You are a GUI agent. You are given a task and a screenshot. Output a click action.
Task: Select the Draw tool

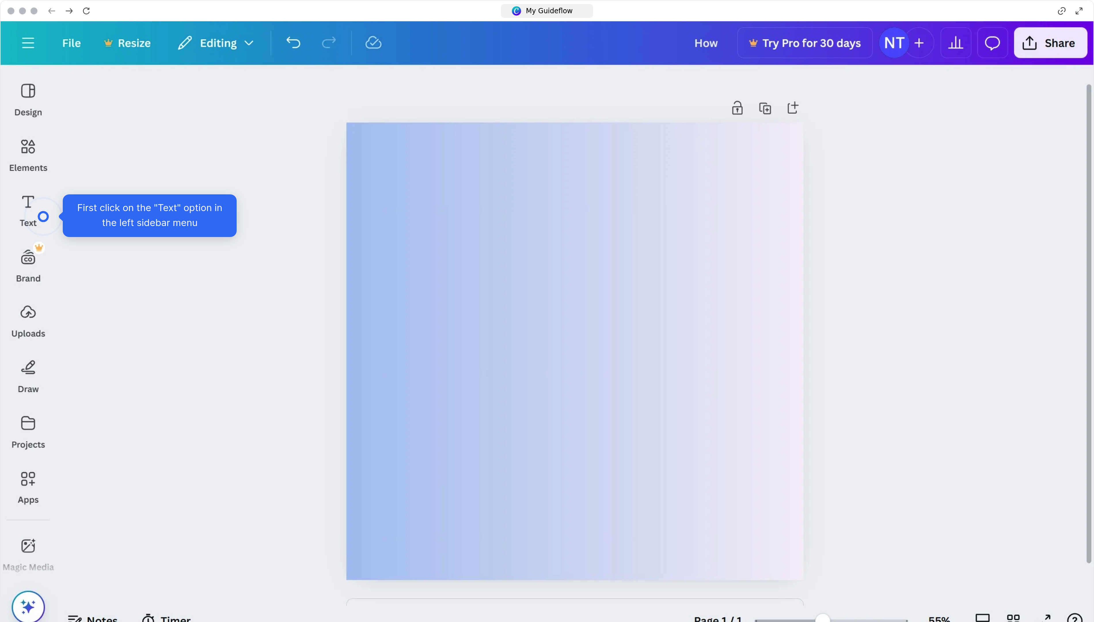tap(28, 376)
